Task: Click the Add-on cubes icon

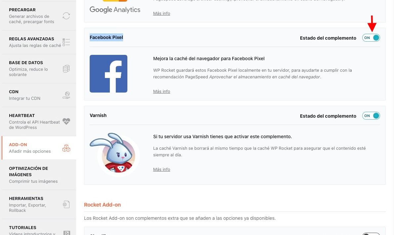Action: tap(66, 148)
